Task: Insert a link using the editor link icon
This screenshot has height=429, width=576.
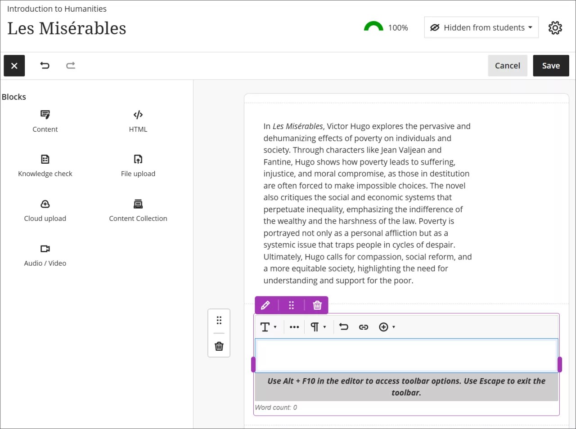Action: pos(364,327)
